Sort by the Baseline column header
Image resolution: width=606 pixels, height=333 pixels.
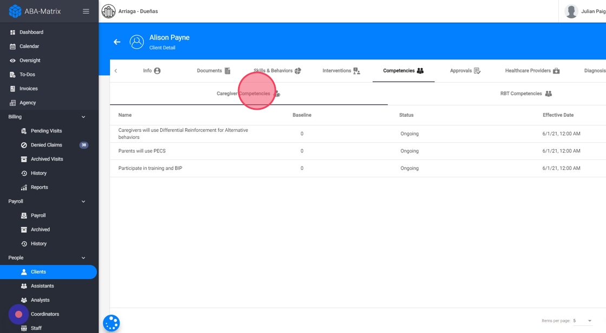302,115
